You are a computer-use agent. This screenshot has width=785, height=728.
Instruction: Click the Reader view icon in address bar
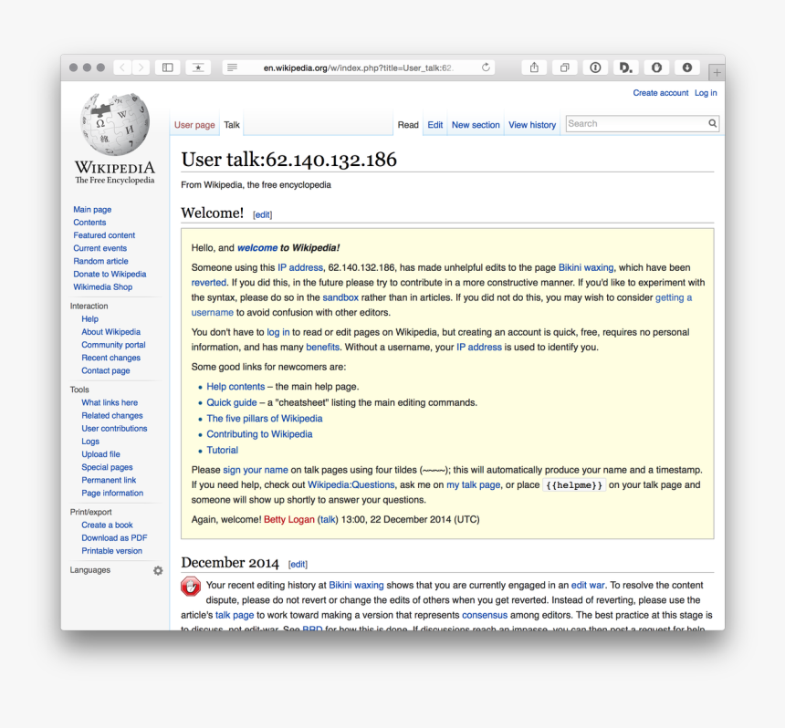point(233,68)
